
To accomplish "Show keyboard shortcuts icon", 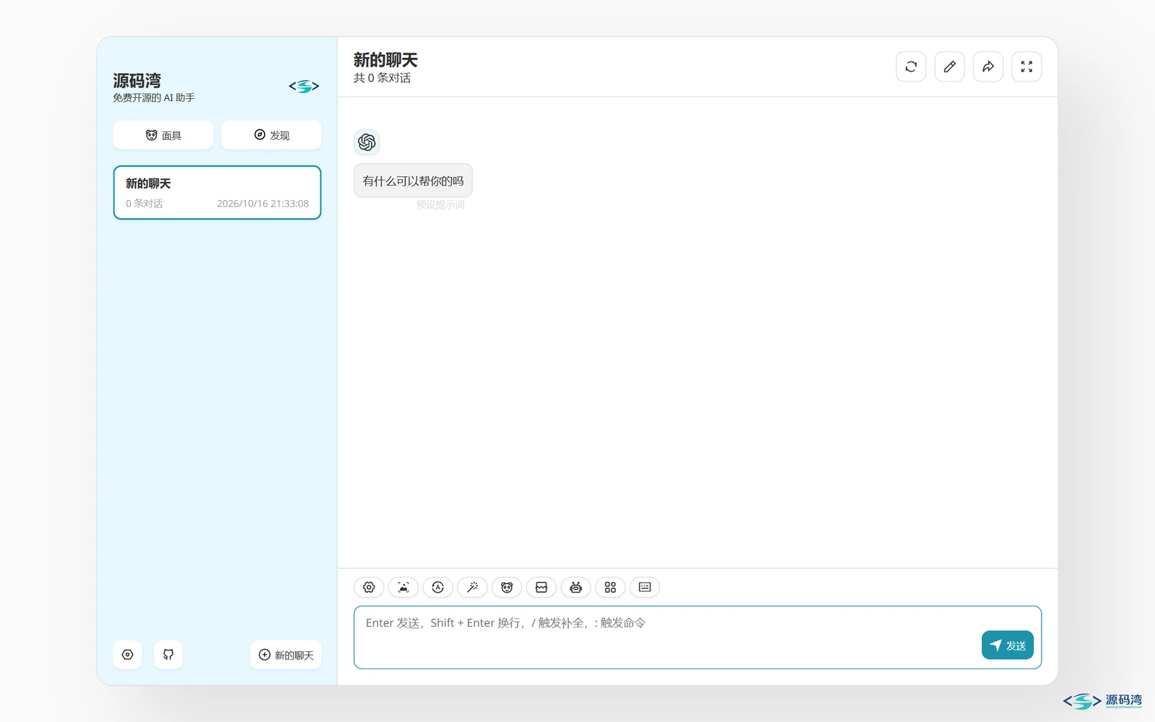I will click(645, 587).
